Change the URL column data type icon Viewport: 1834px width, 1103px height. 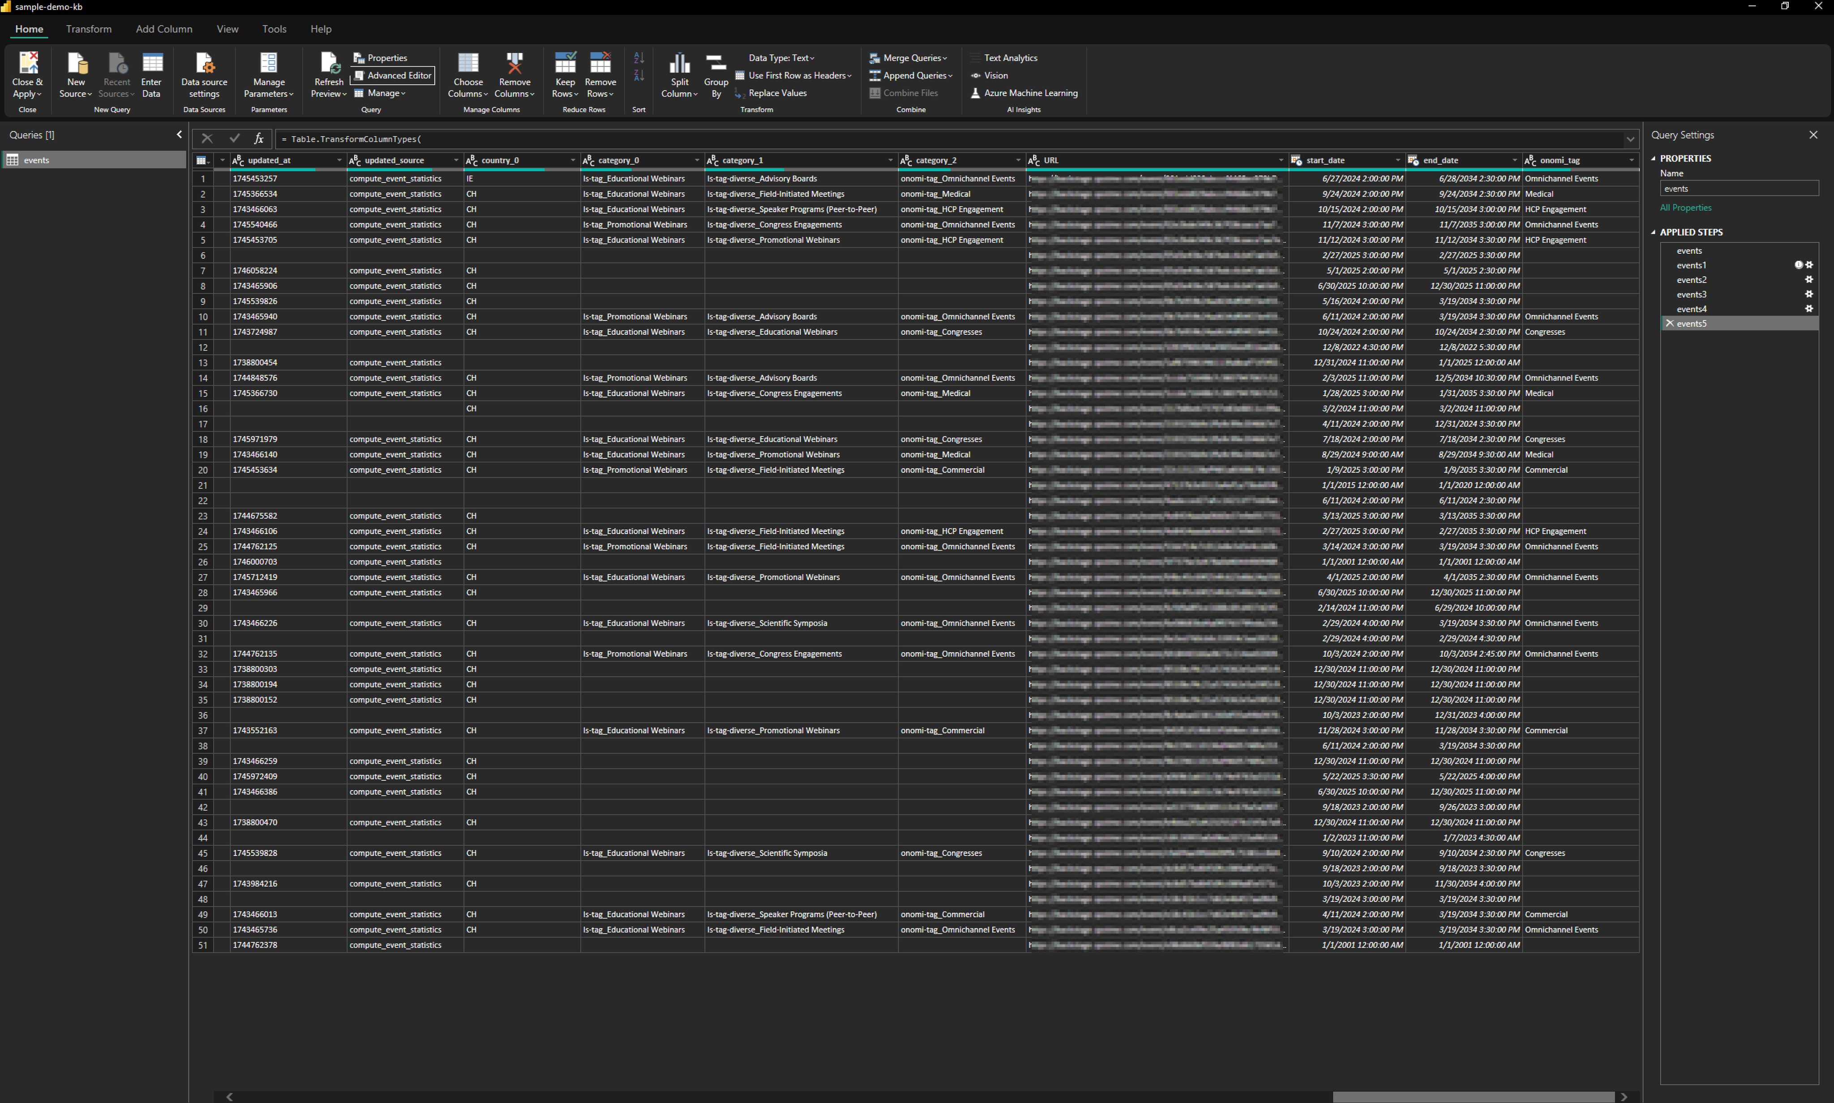coord(1034,161)
